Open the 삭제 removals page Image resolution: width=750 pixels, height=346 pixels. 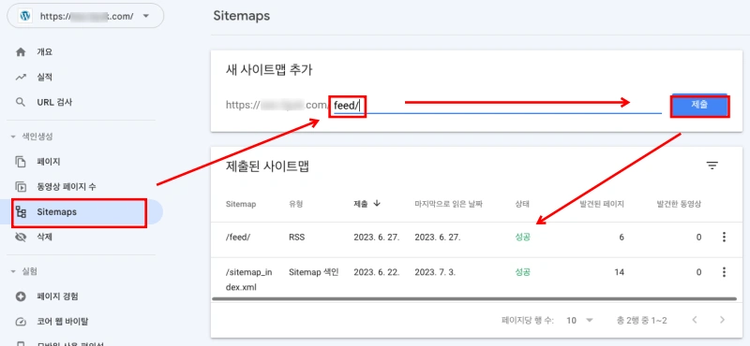tap(44, 237)
